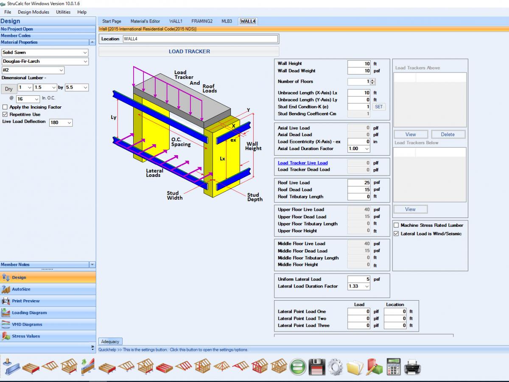Click the Load Tracker Live Load link
Screen dimensions: 509x382
303,163
